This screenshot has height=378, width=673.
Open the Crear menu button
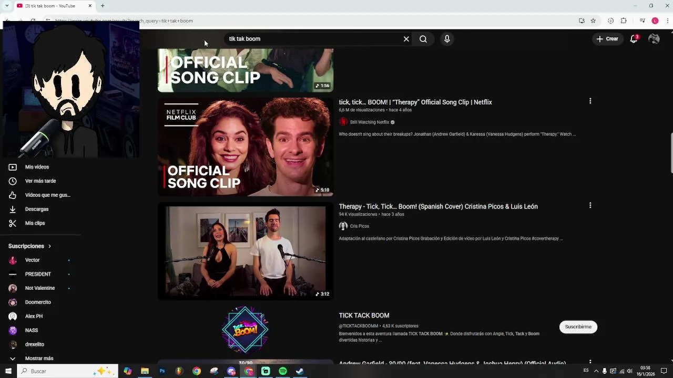coord(607,39)
